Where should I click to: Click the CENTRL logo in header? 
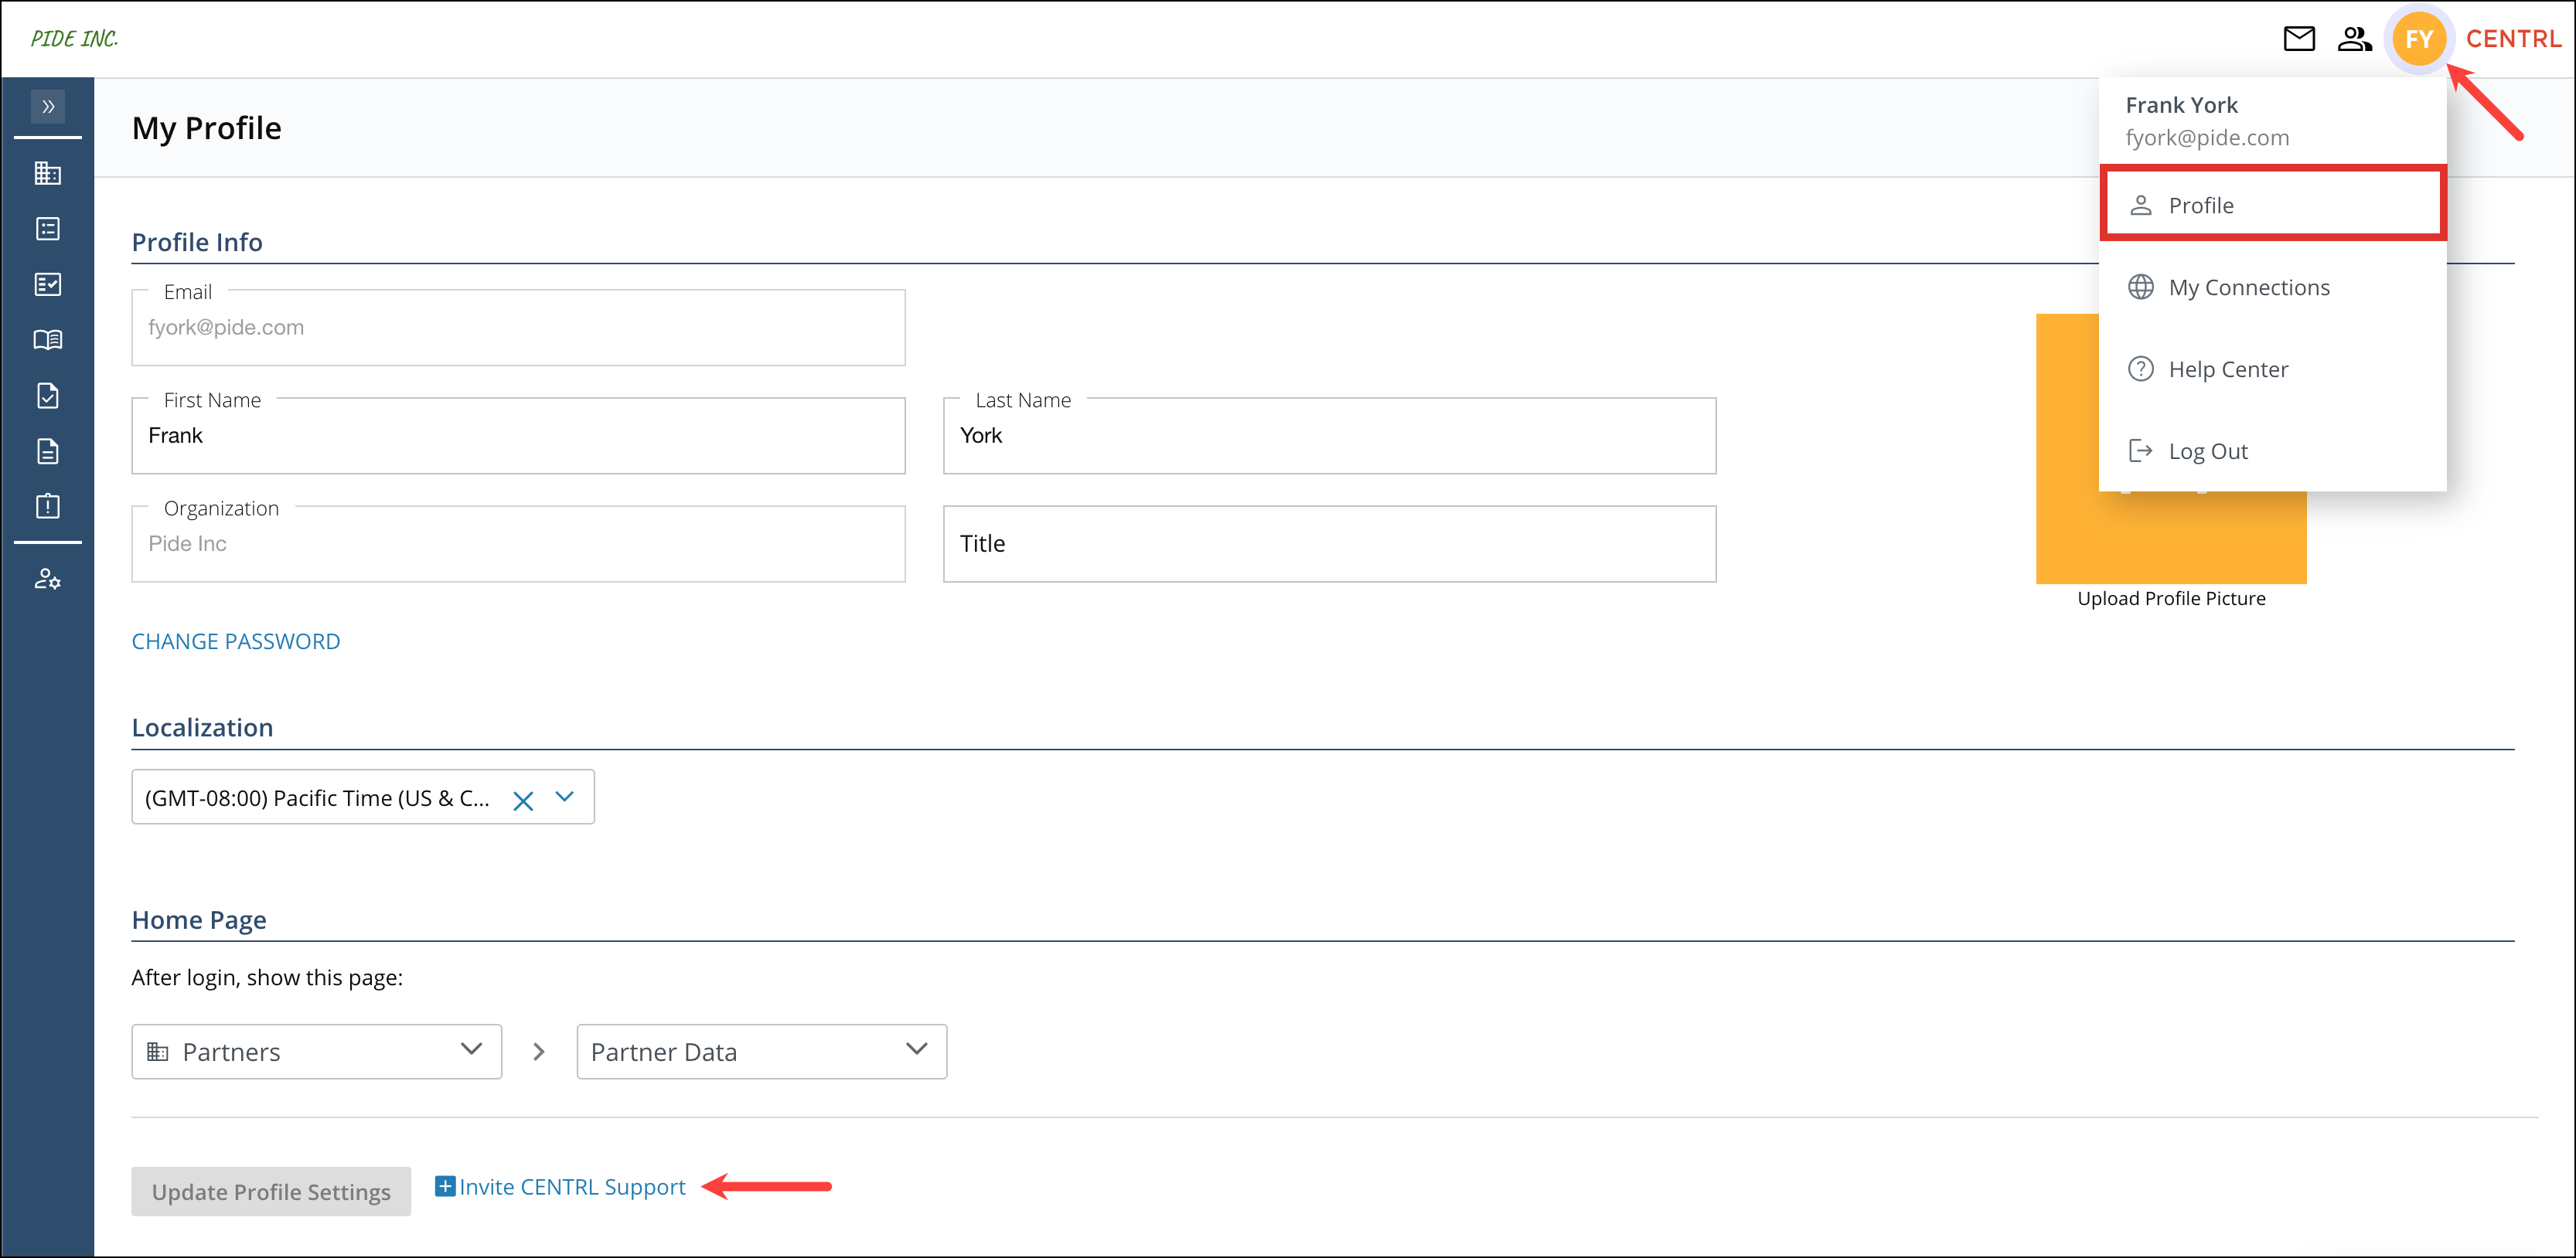[2513, 39]
